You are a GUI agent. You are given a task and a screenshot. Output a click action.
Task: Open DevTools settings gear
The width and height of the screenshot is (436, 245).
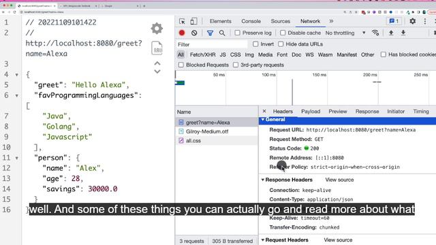pos(413,21)
